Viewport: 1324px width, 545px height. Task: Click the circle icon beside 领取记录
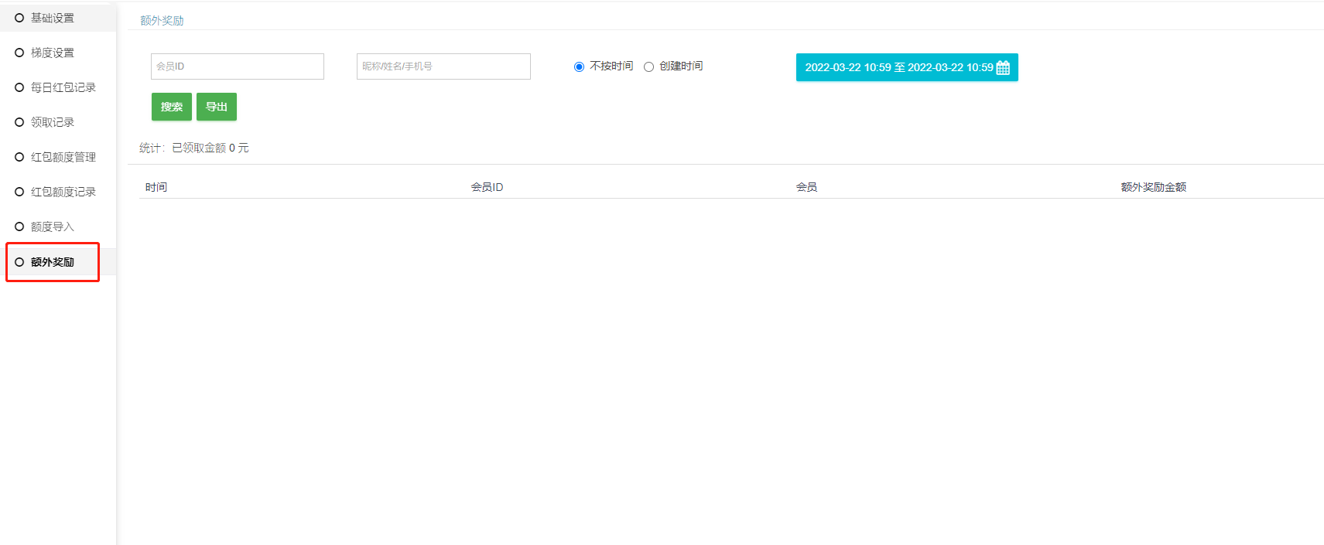(x=19, y=122)
